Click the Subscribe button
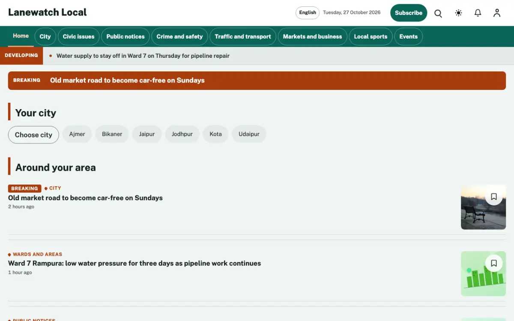 coord(409,13)
